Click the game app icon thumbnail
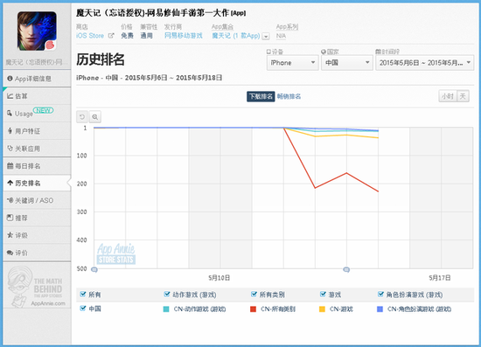This screenshot has width=481, height=347. click(x=37, y=31)
